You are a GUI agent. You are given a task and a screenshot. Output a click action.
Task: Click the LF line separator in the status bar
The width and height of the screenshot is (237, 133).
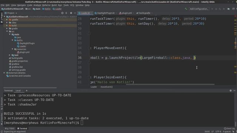pos(213,132)
